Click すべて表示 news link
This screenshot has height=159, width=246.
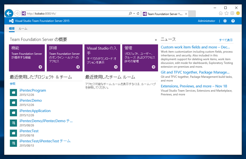pos(226,40)
